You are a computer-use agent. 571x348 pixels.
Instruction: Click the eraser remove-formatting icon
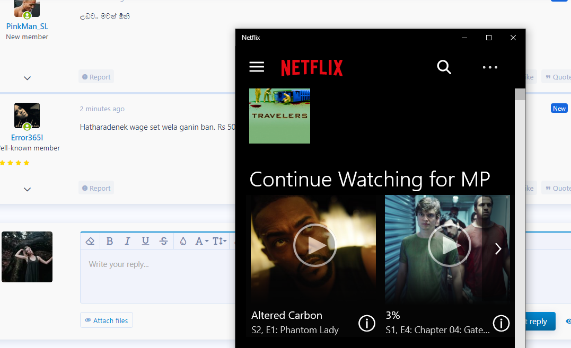point(90,241)
